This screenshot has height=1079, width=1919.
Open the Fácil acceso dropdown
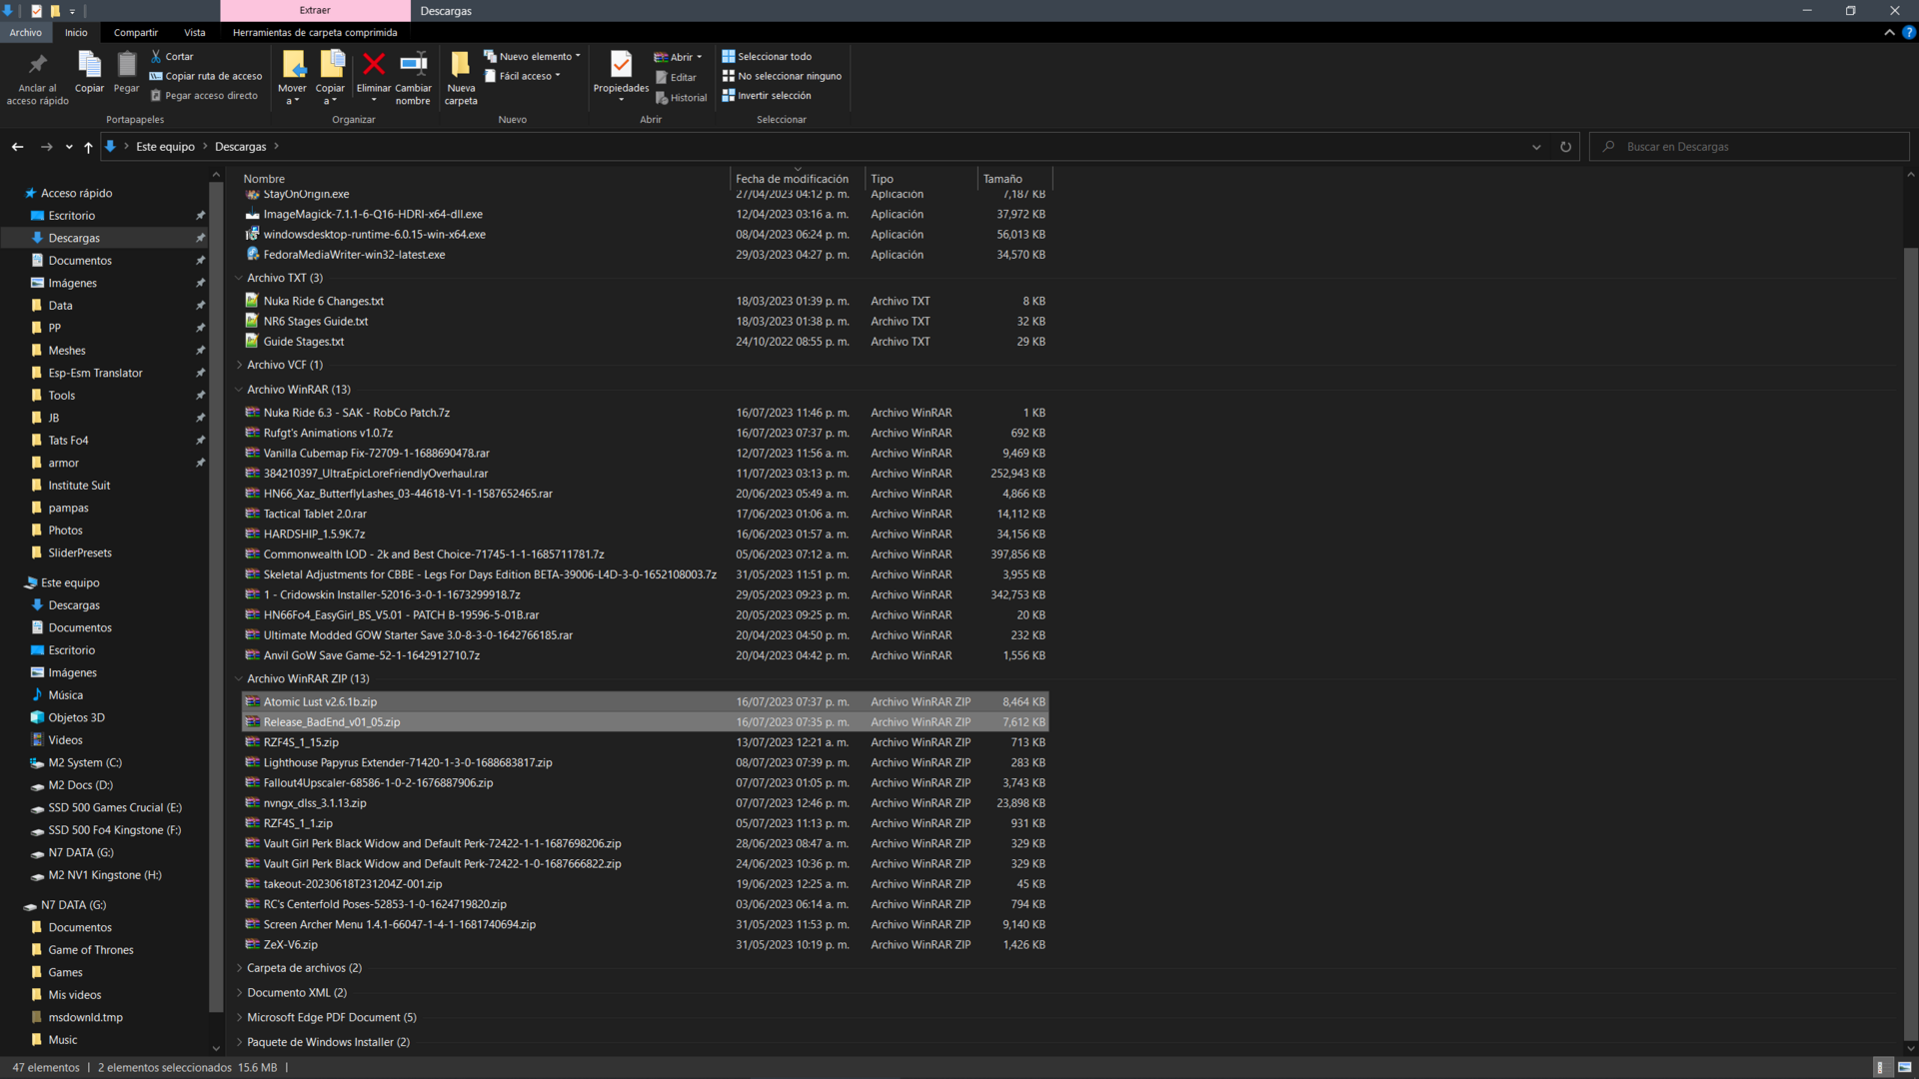point(523,76)
